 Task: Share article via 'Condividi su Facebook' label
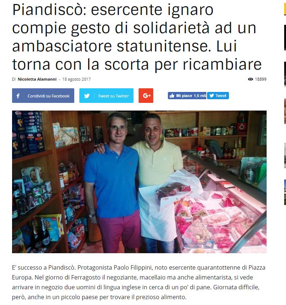[48, 96]
